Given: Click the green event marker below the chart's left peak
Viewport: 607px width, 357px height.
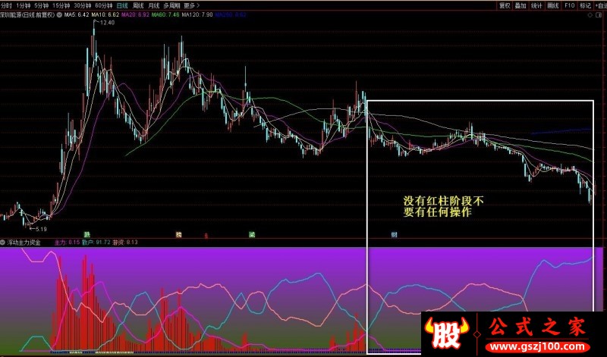Looking at the screenshot, I should point(87,234).
